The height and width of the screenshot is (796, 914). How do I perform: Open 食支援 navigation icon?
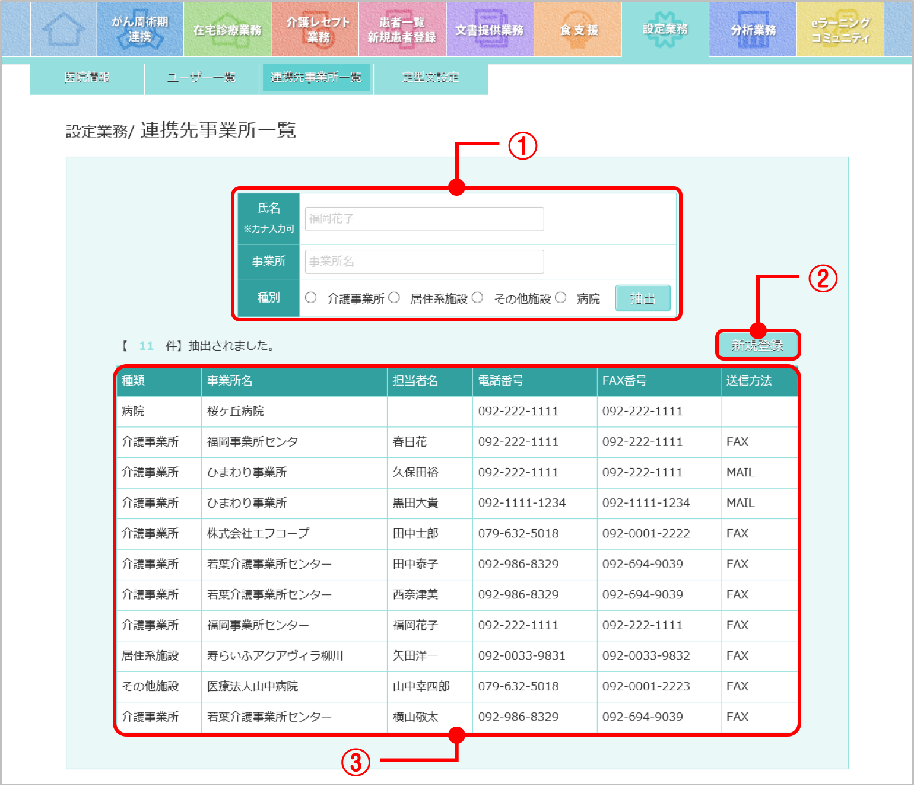point(578,29)
